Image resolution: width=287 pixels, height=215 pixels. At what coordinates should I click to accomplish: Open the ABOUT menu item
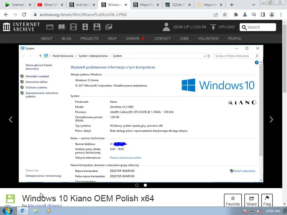point(47,39)
